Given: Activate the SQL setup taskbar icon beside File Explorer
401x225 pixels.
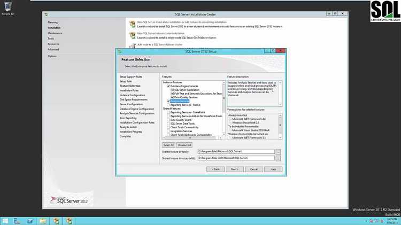Looking at the screenshot, I should pyautogui.click(x=56, y=221).
